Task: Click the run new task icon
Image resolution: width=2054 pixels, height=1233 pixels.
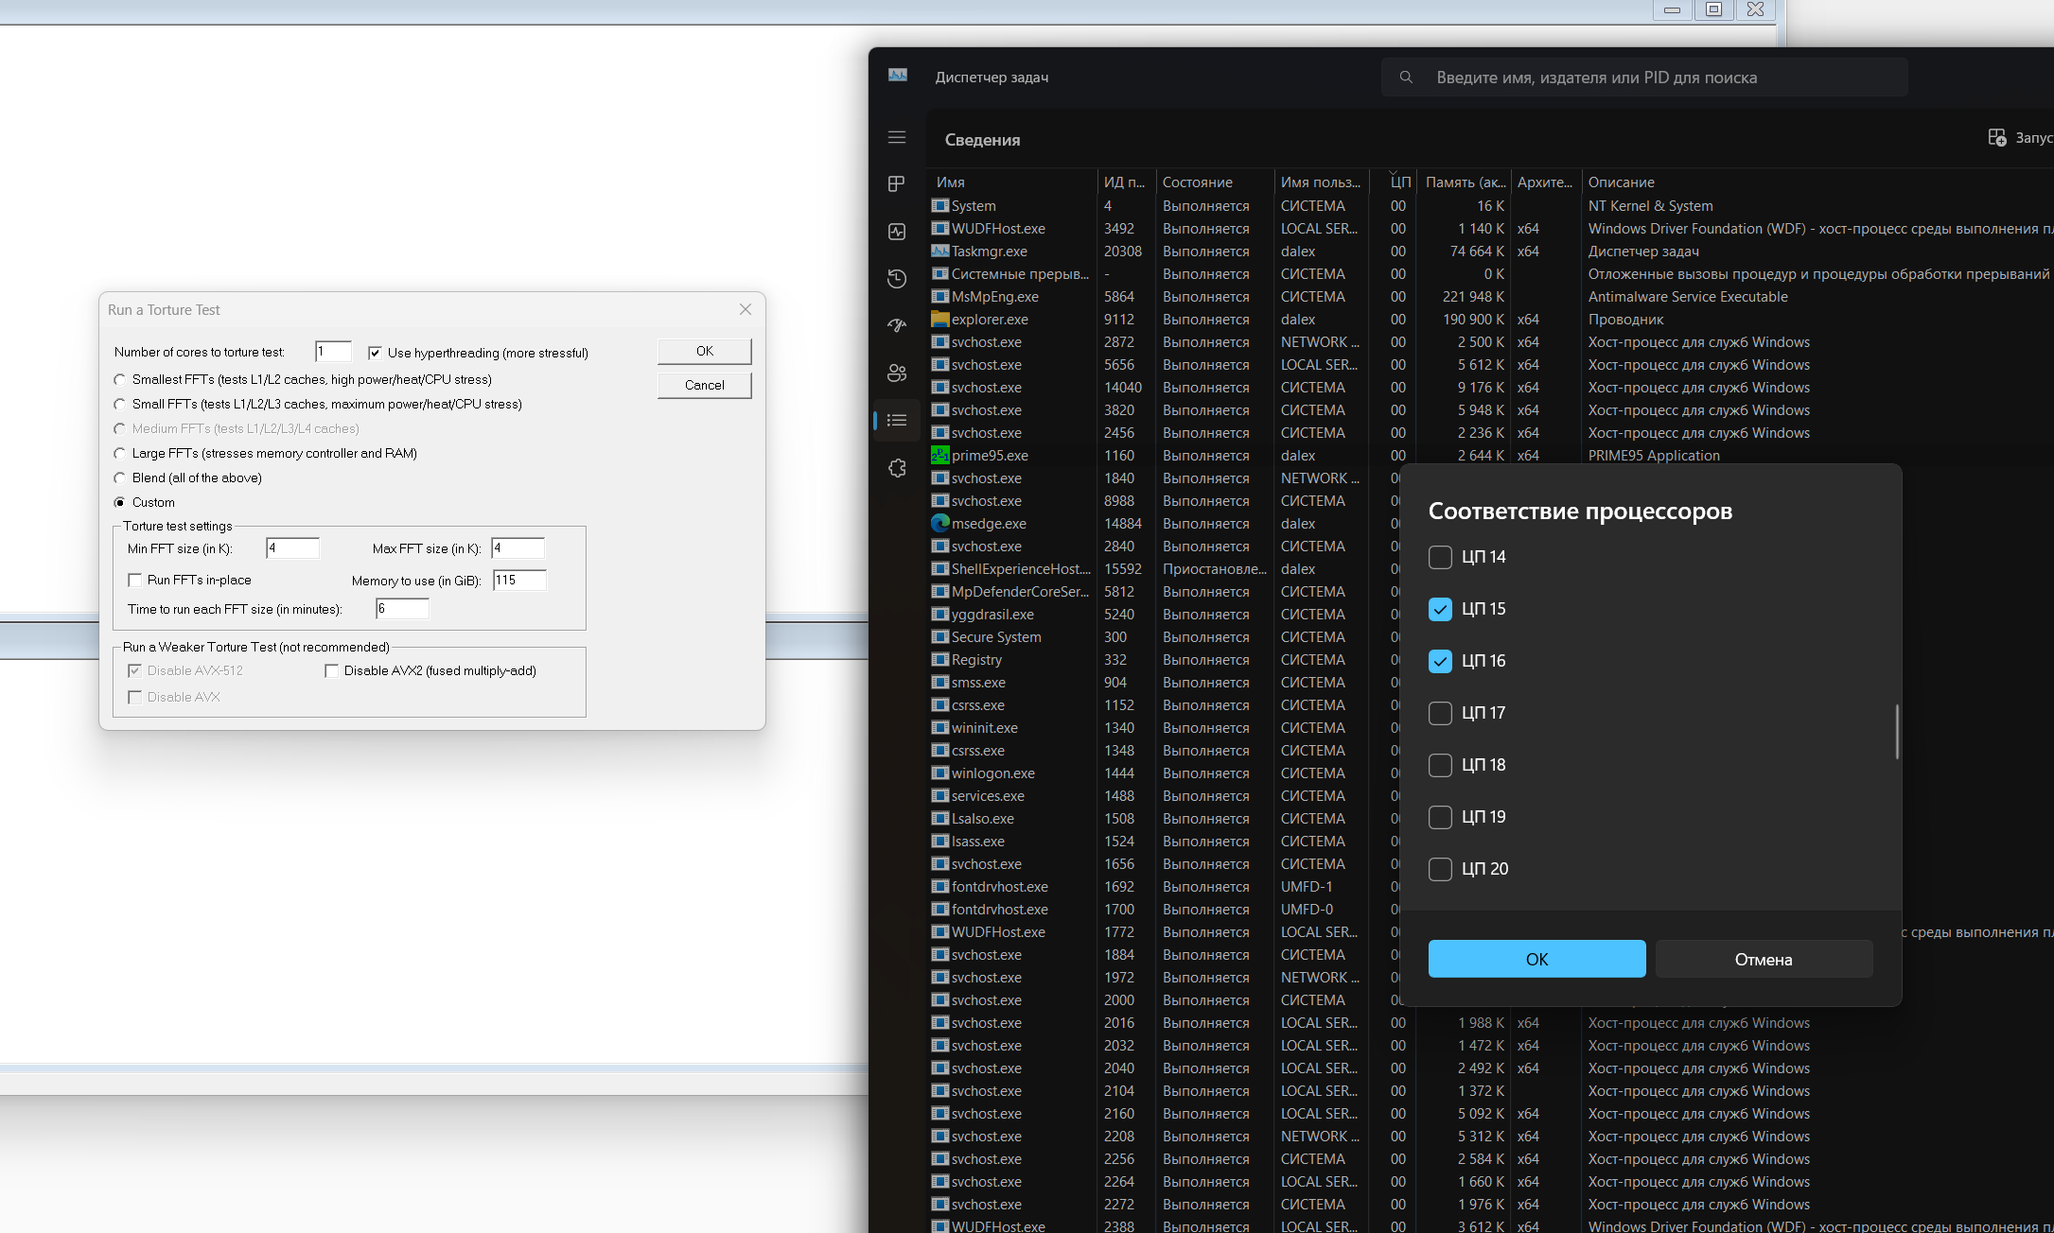Action: 1996,138
